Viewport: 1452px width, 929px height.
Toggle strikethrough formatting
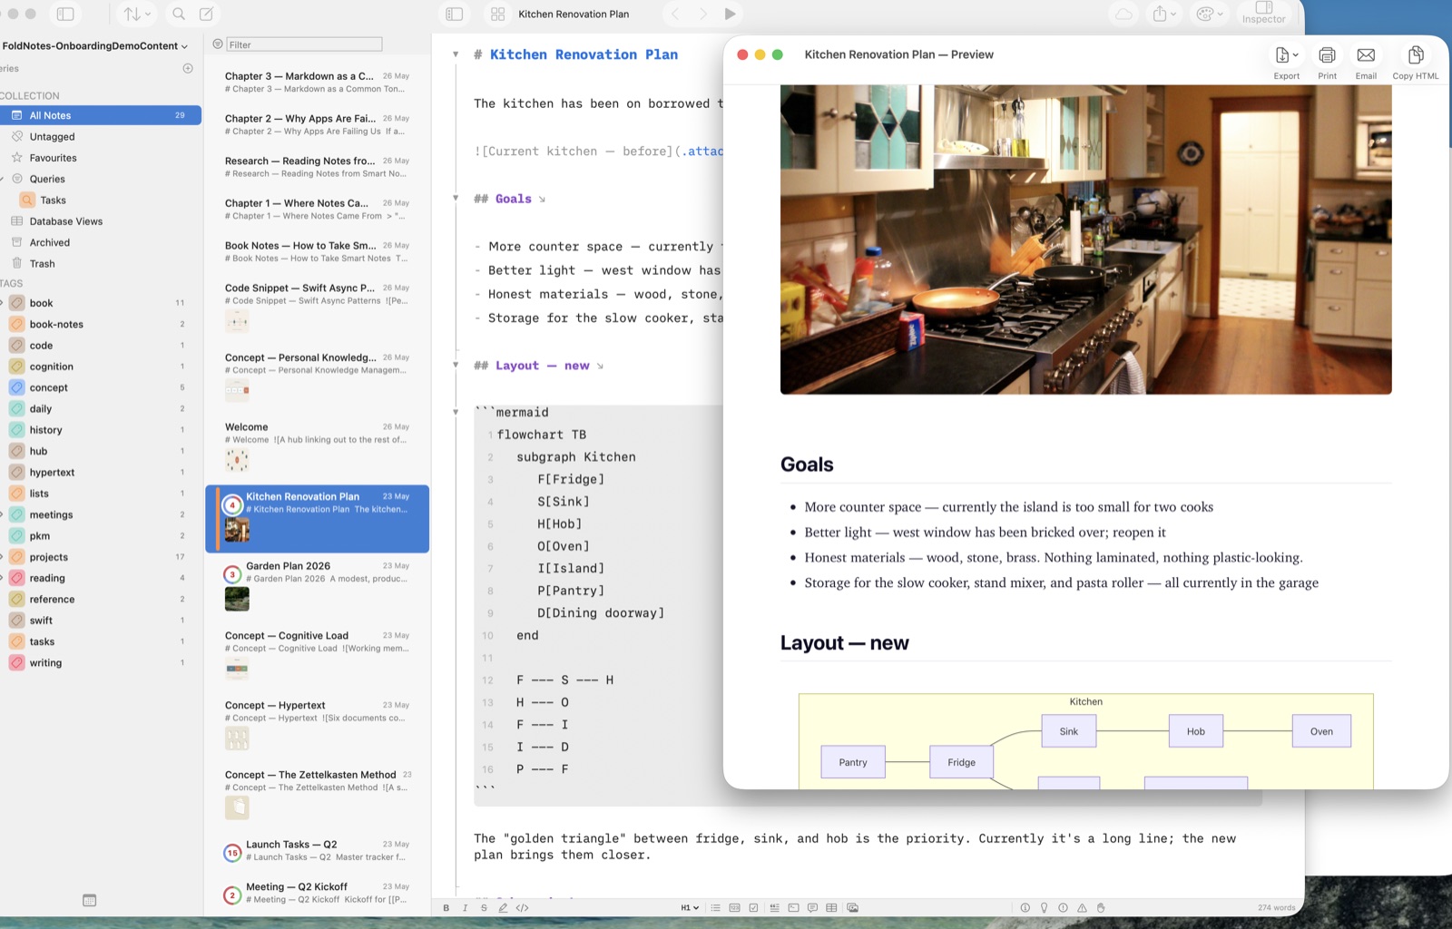pyautogui.click(x=484, y=907)
